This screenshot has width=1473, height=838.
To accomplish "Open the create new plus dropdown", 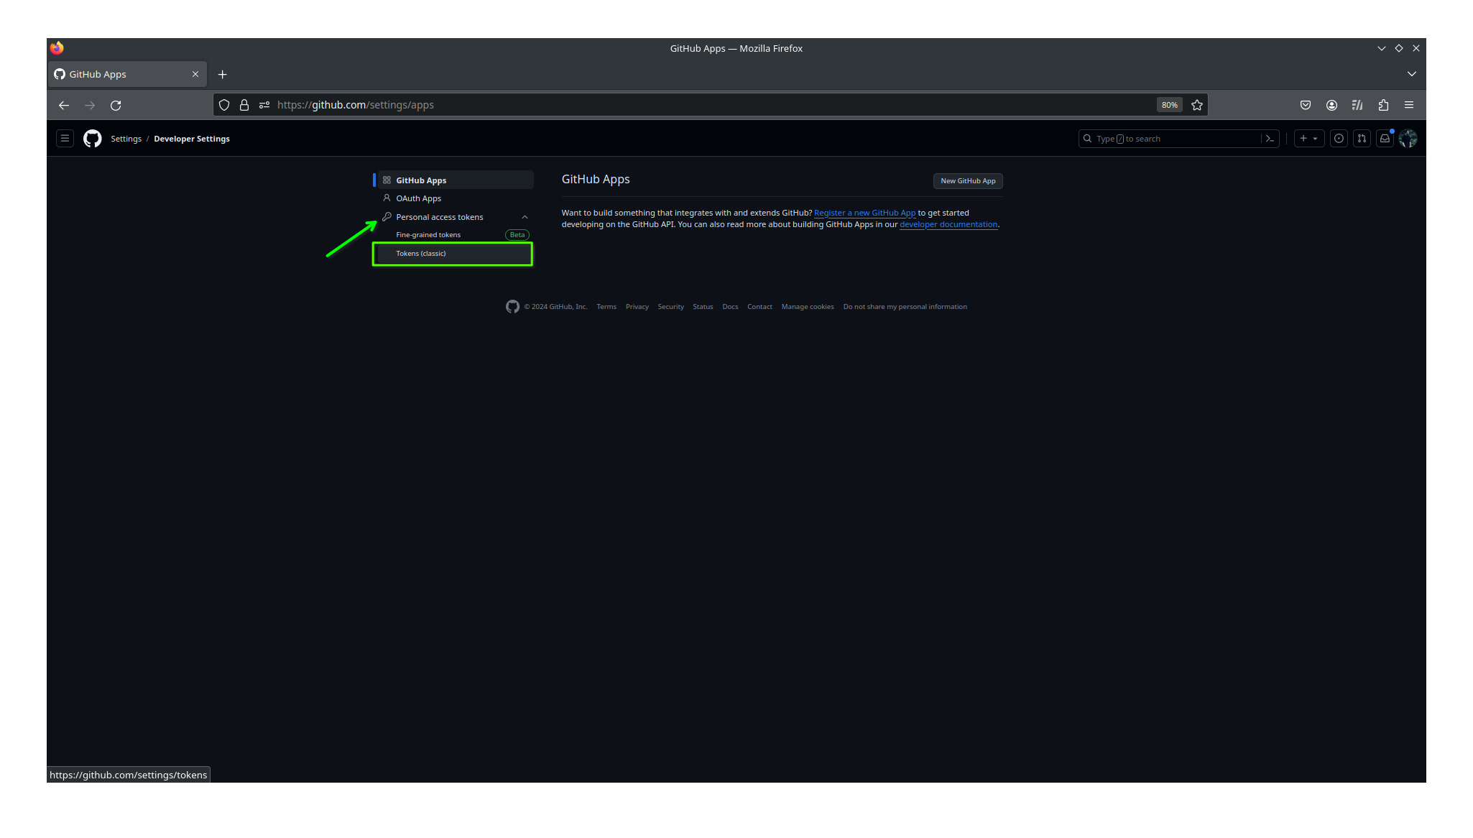I will tap(1308, 139).
